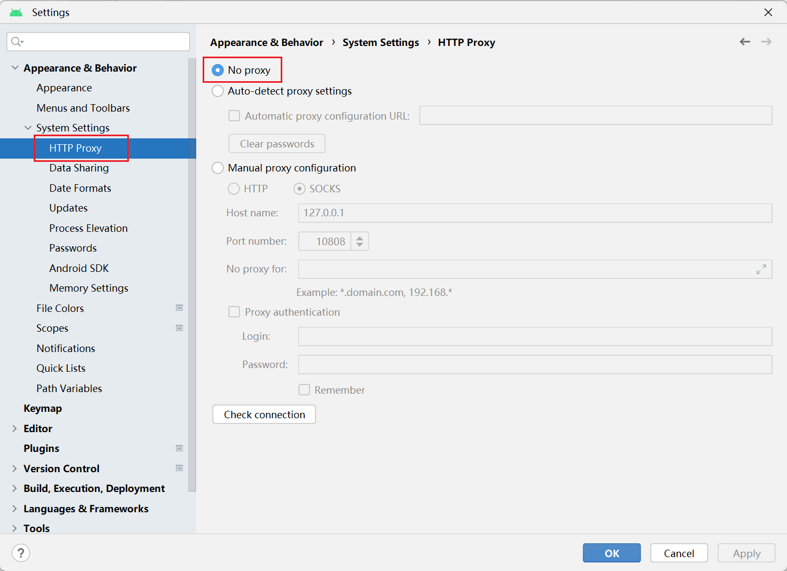Viewport: 787px width, 571px height.
Task: Click the Password input field
Action: point(535,364)
